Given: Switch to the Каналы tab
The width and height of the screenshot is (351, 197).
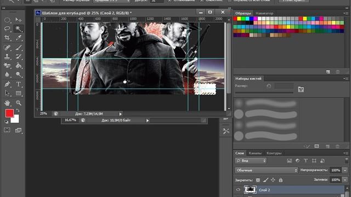Looking at the screenshot, I should coord(255,153).
